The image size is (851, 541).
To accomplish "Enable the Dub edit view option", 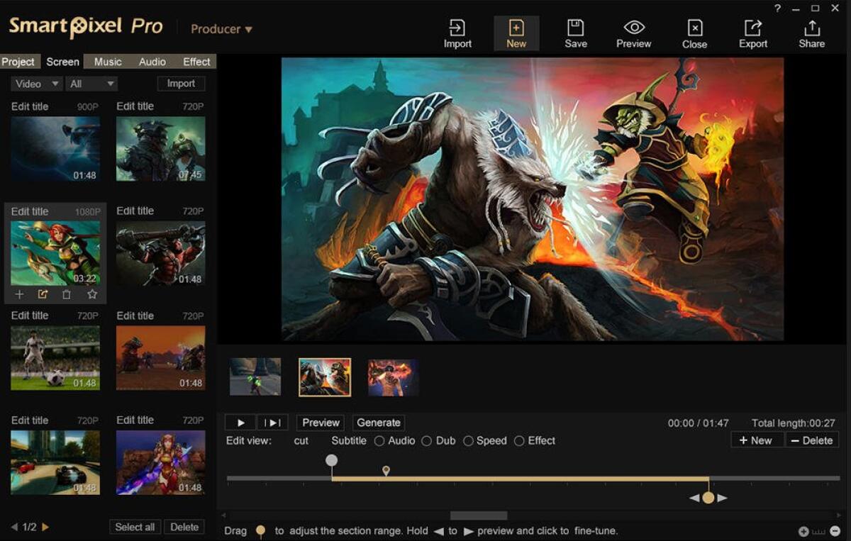I will (425, 440).
